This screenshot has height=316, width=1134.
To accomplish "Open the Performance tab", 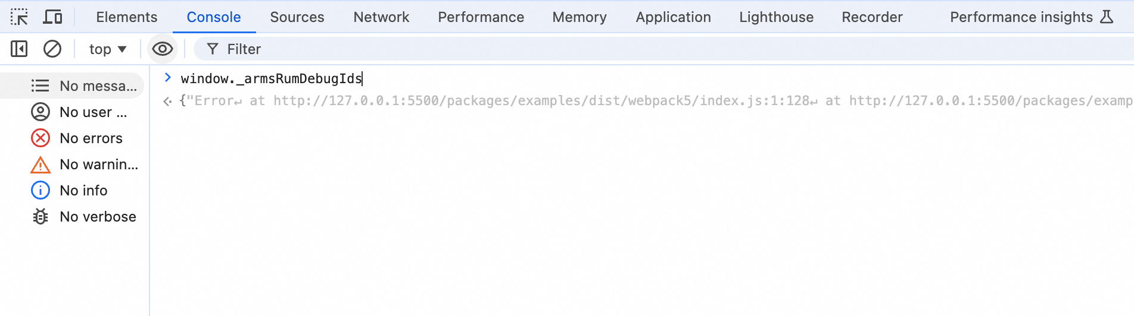I will click(481, 17).
